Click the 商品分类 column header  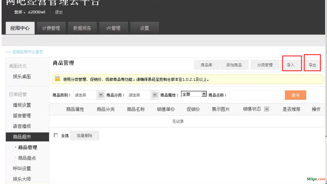[x=105, y=109]
